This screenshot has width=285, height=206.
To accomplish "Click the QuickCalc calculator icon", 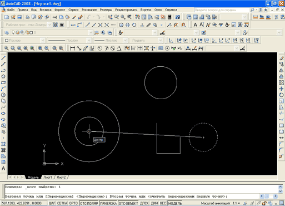I will 169,17.
